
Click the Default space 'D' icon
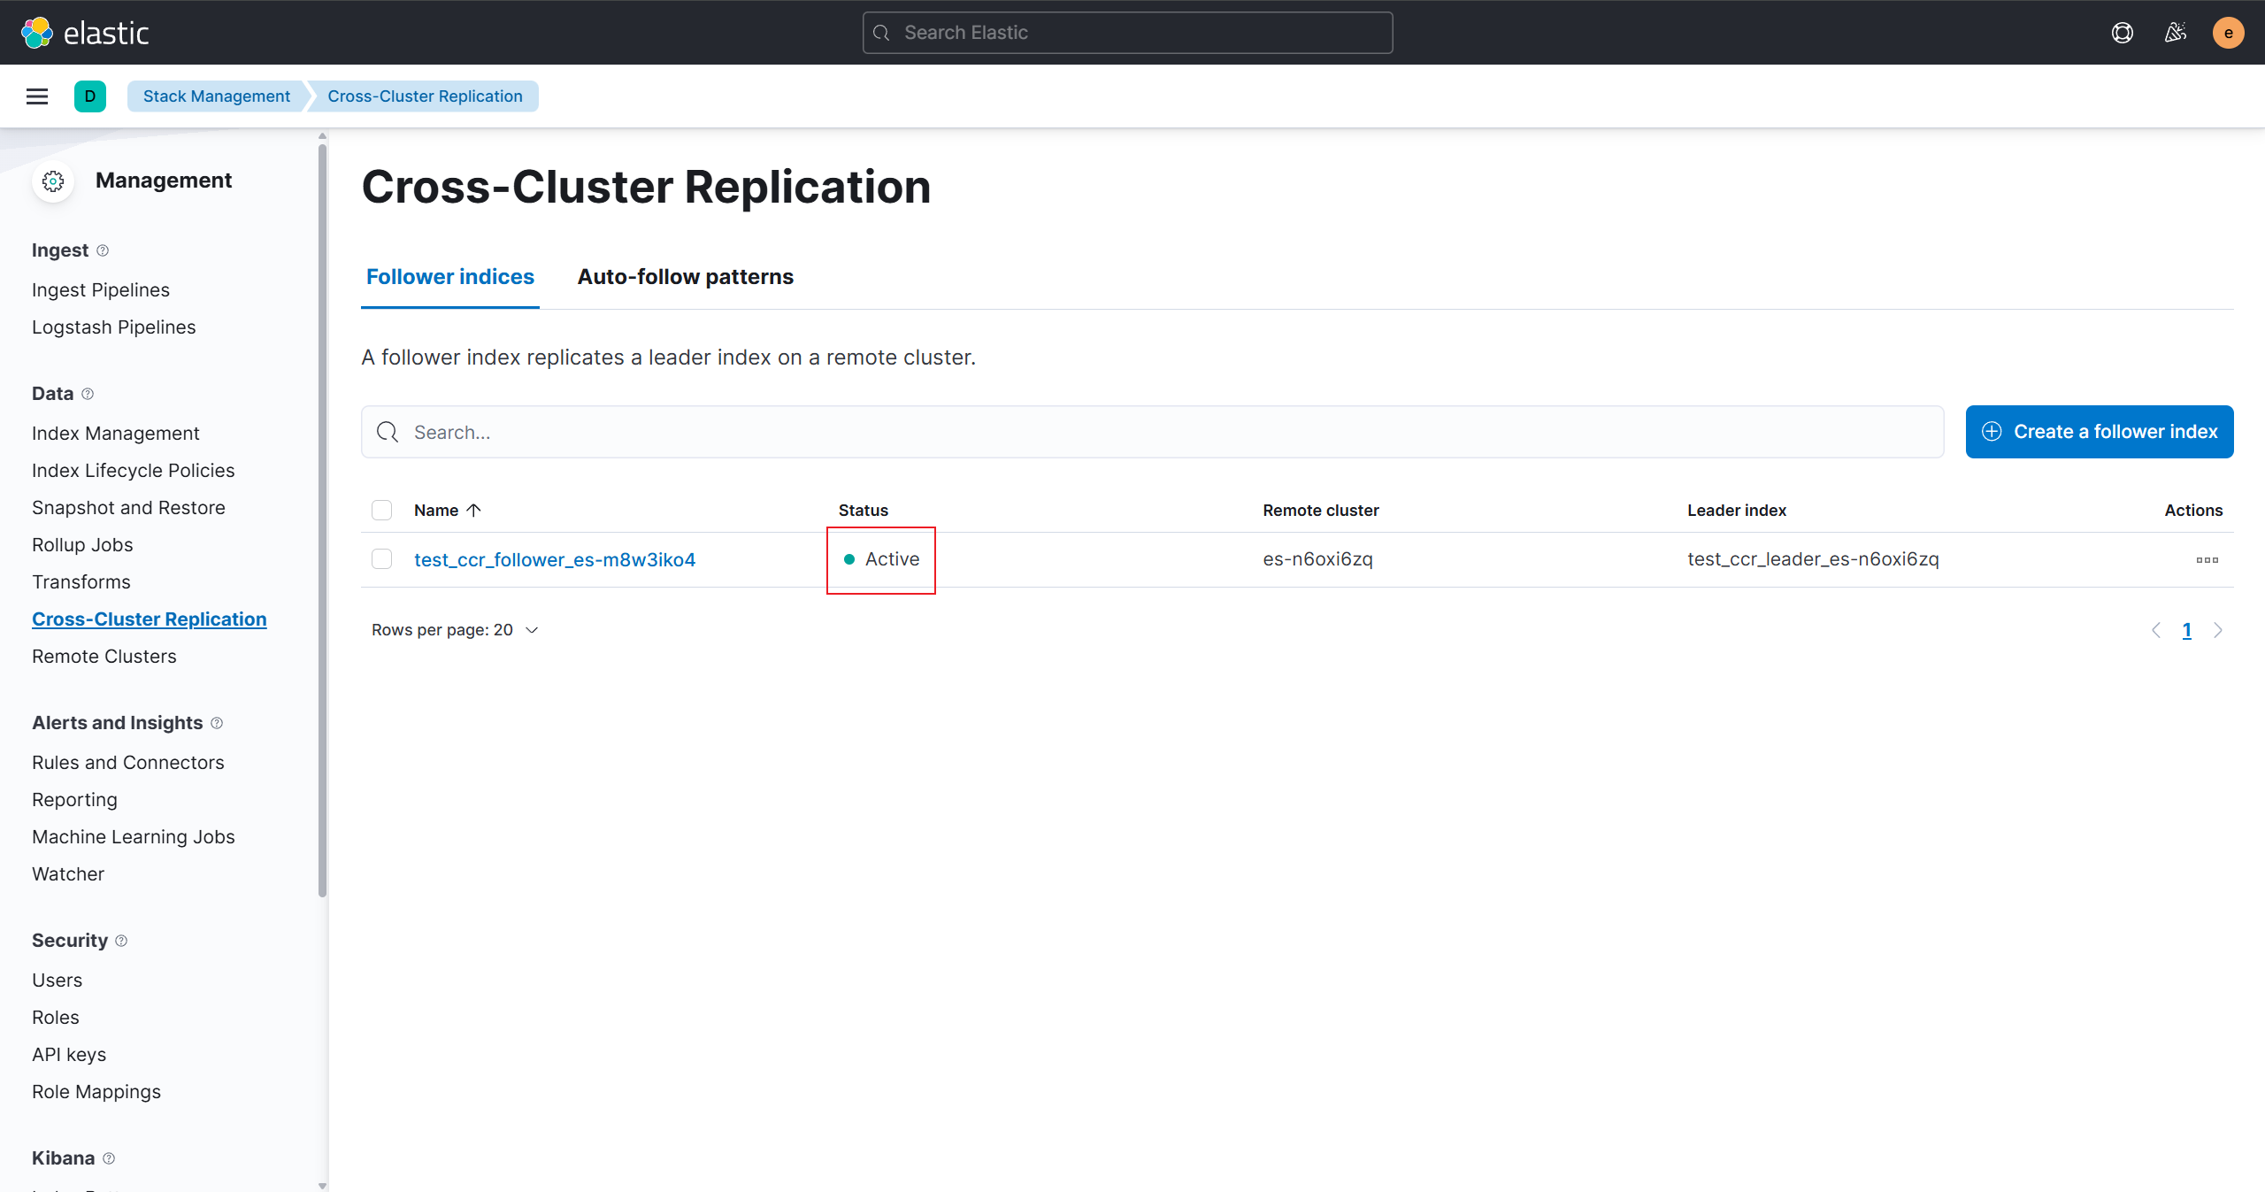[x=89, y=96]
